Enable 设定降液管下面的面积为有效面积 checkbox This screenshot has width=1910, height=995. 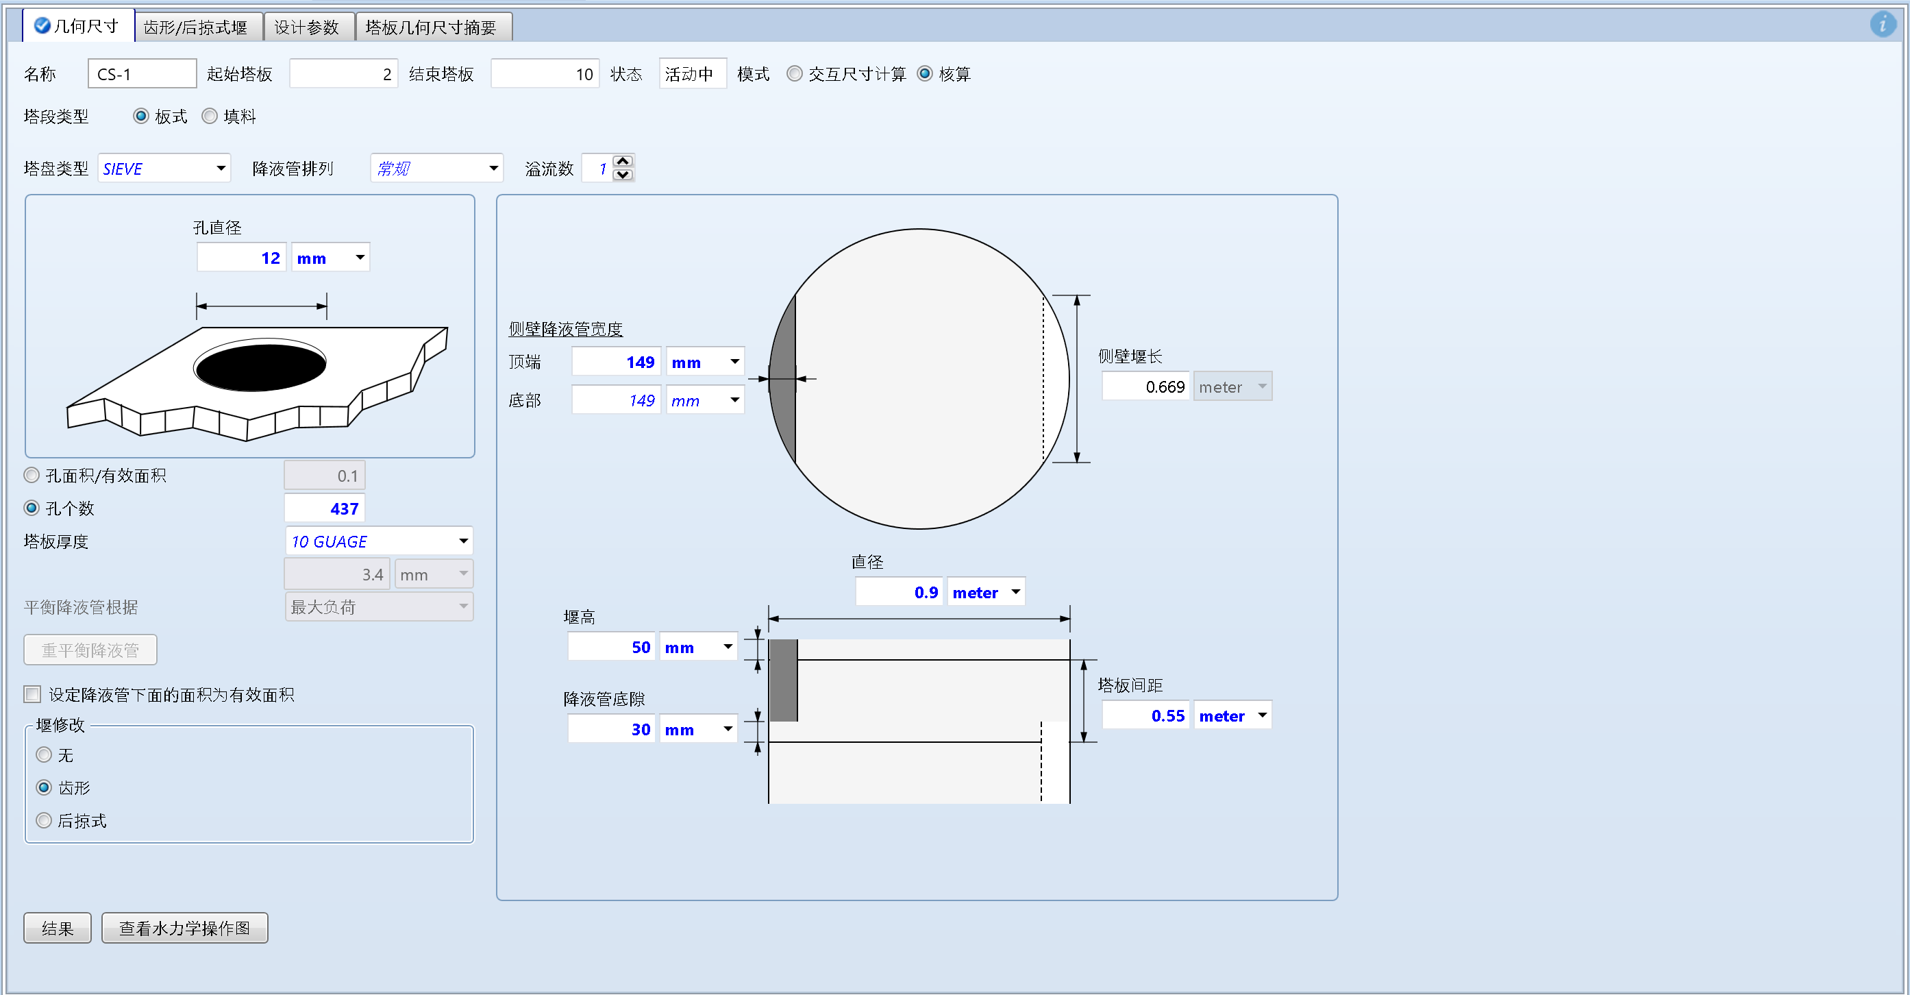[33, 694]
